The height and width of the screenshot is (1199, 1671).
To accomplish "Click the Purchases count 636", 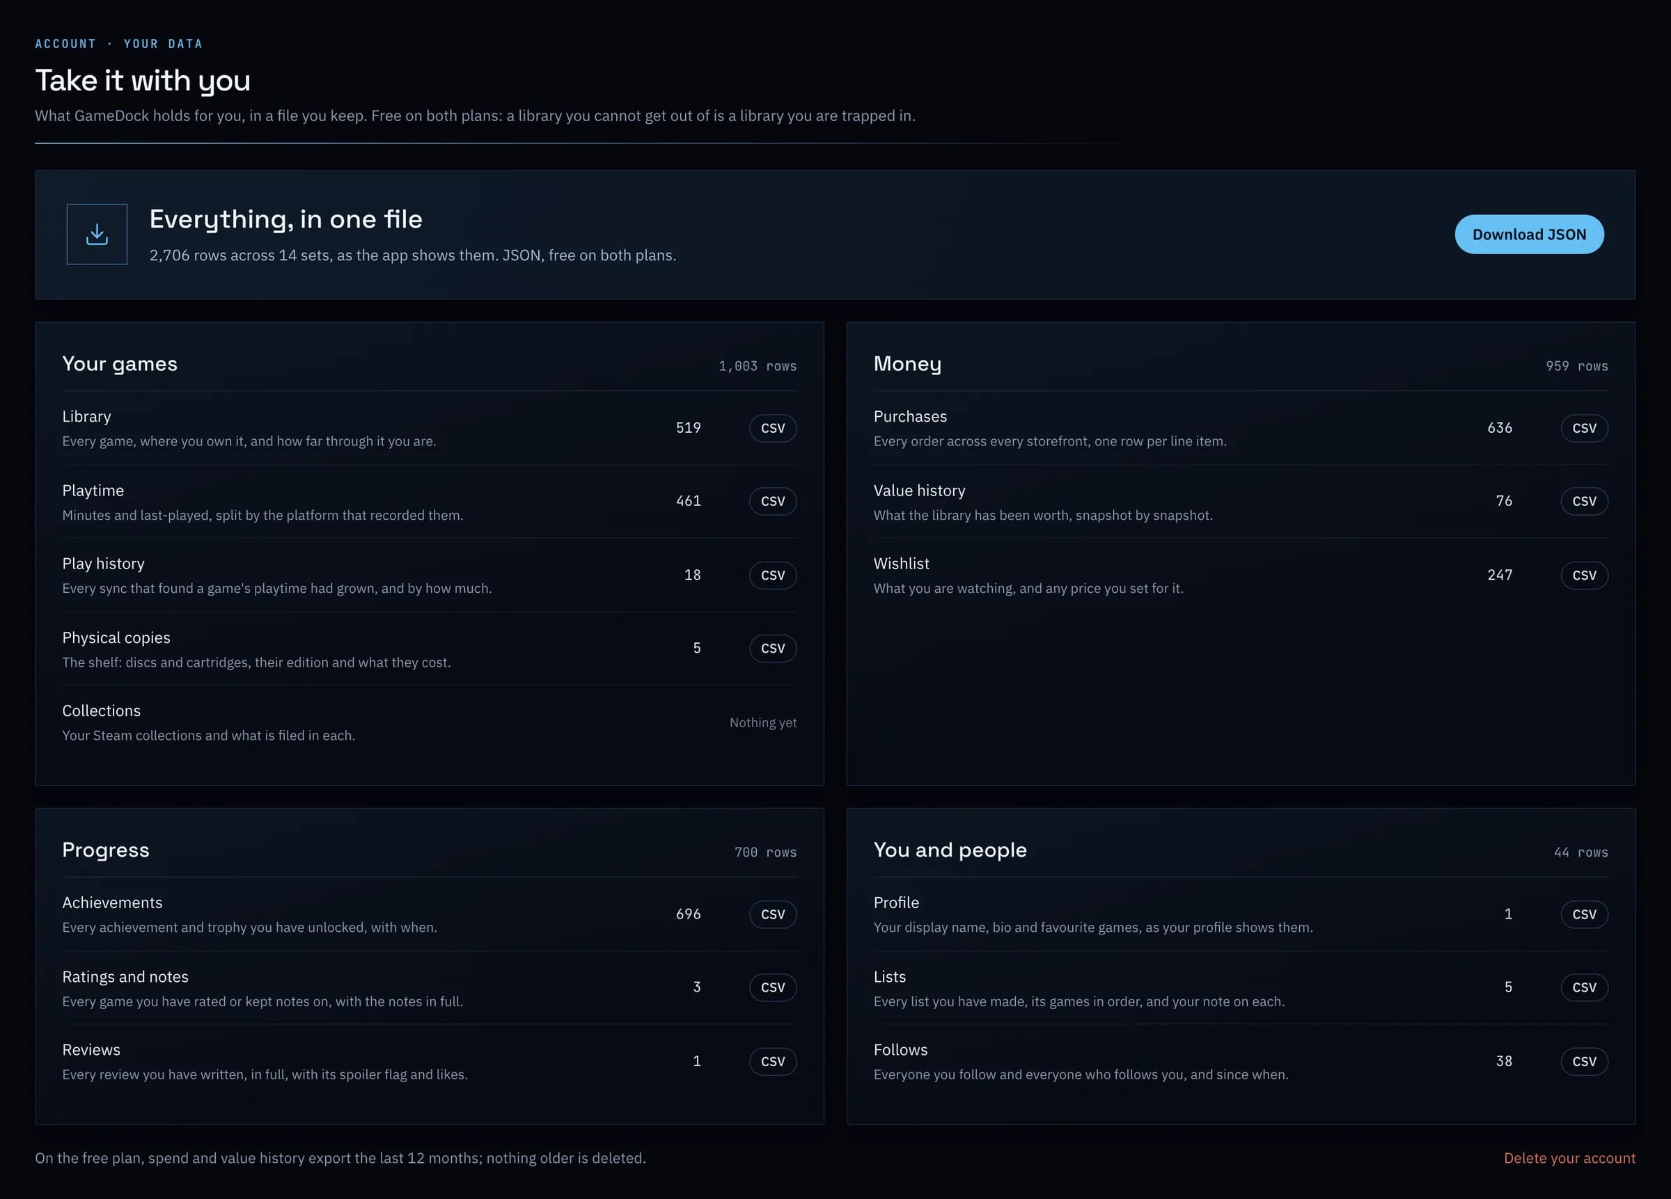I will pyautogui.click(x=1499, y=428).
